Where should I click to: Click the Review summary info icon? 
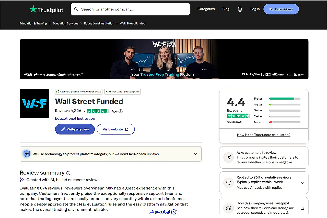pos(68,173)
